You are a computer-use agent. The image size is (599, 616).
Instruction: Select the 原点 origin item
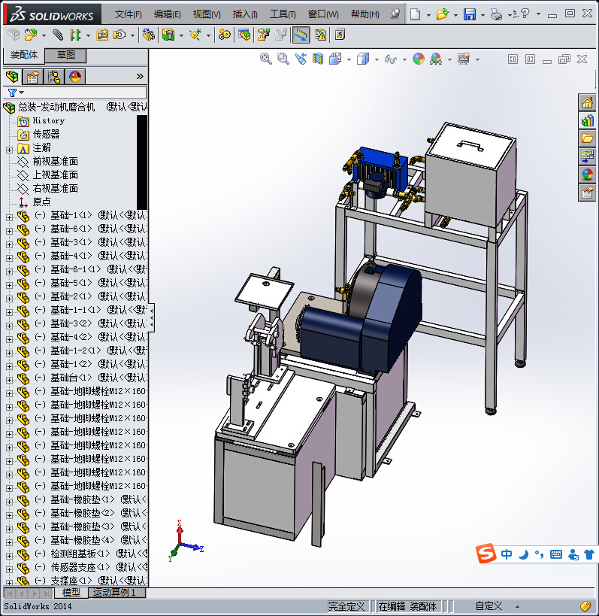41,202
